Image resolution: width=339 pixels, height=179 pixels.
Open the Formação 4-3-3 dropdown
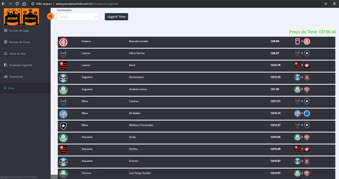click(78, 17)
